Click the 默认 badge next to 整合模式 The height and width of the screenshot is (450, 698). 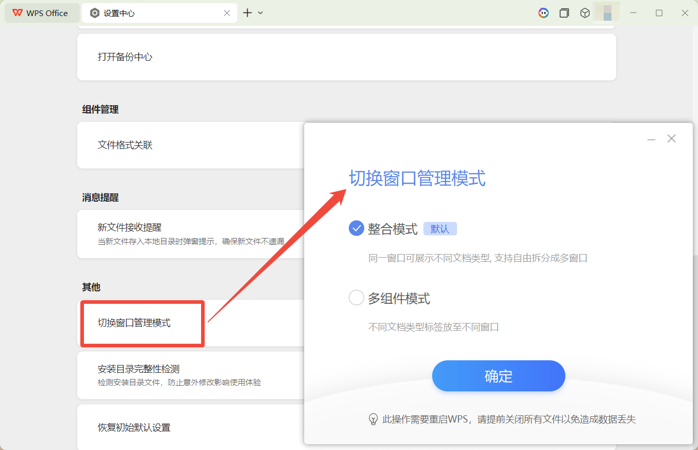click(x=440, y=229)
